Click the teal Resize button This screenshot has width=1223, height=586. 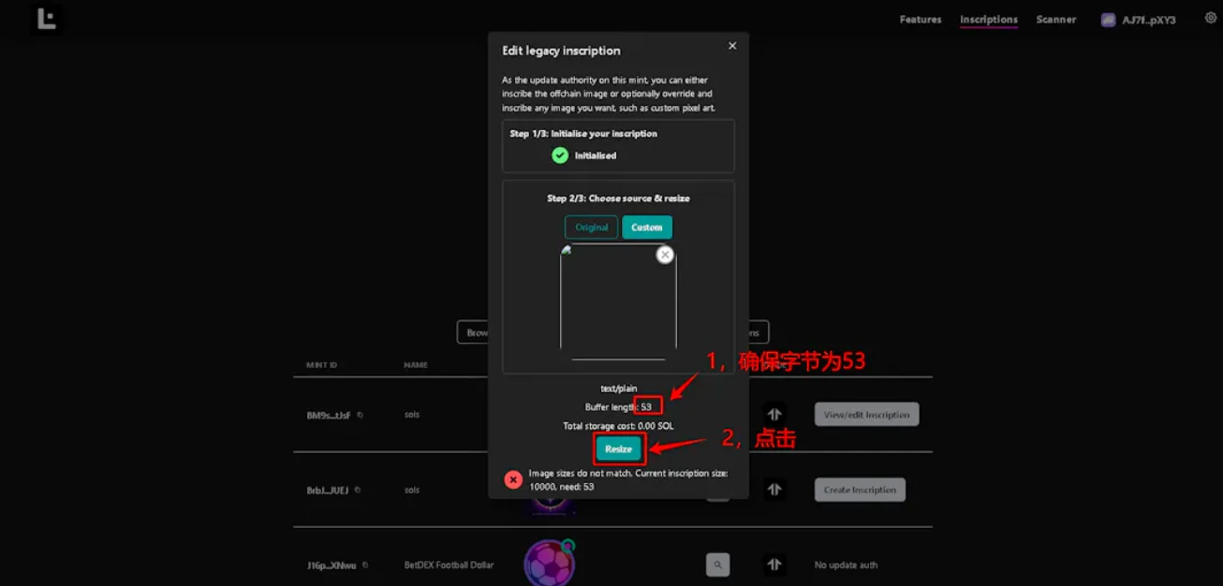619,448
